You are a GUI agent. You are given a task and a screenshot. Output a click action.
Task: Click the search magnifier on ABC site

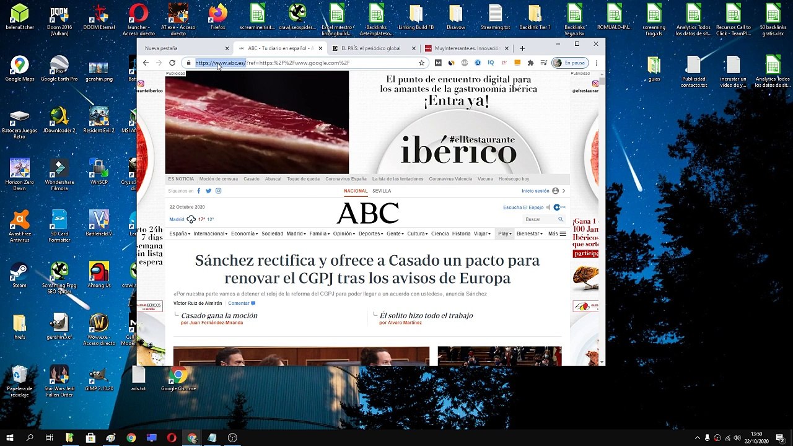(561, 219)
